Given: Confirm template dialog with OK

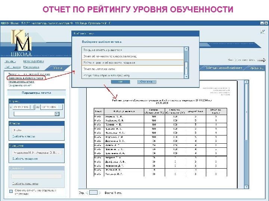Looking at the screenshot, I should pos(120,82).
